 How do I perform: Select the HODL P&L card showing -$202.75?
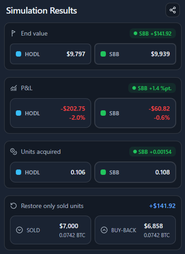pyautogui.click(x=51, y=113)
